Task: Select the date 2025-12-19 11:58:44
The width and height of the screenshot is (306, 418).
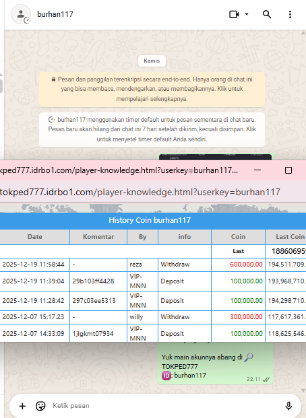Action: (34, 265)
